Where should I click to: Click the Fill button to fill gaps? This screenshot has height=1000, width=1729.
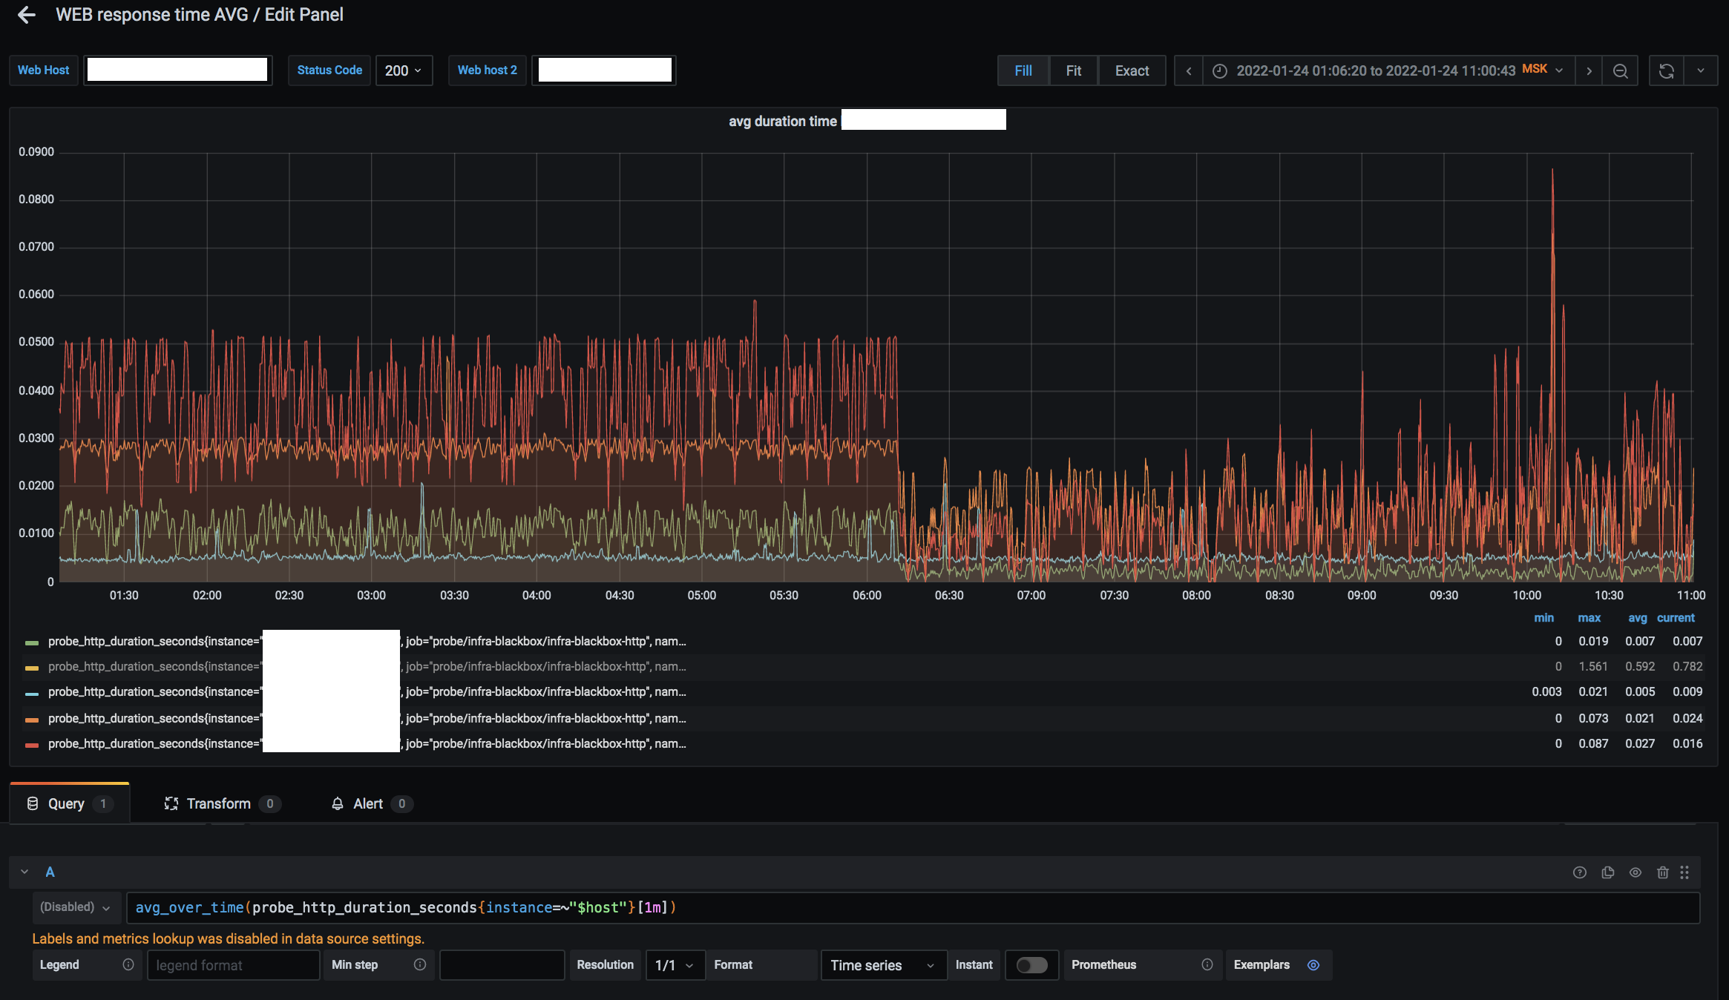[x=1022, y=70]
